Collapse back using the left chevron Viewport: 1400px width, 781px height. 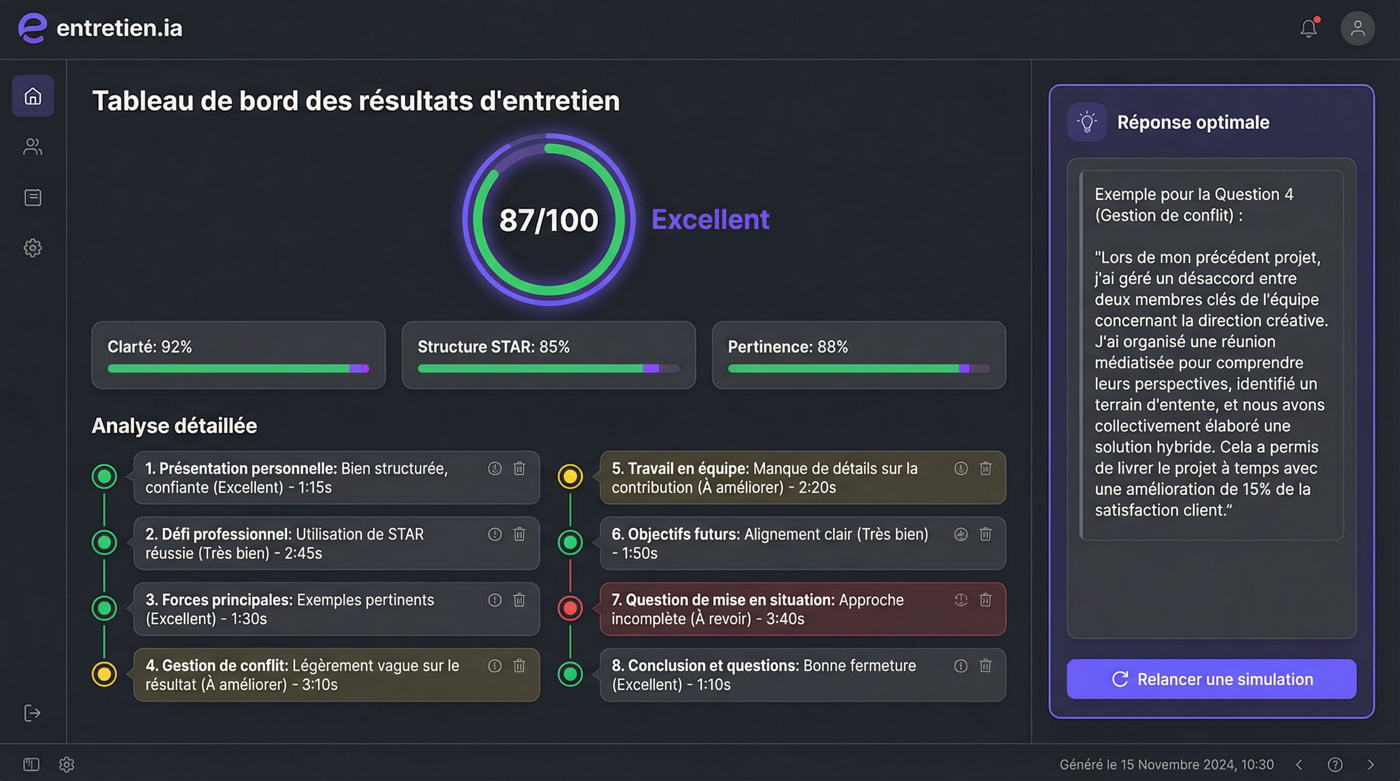1299,764
